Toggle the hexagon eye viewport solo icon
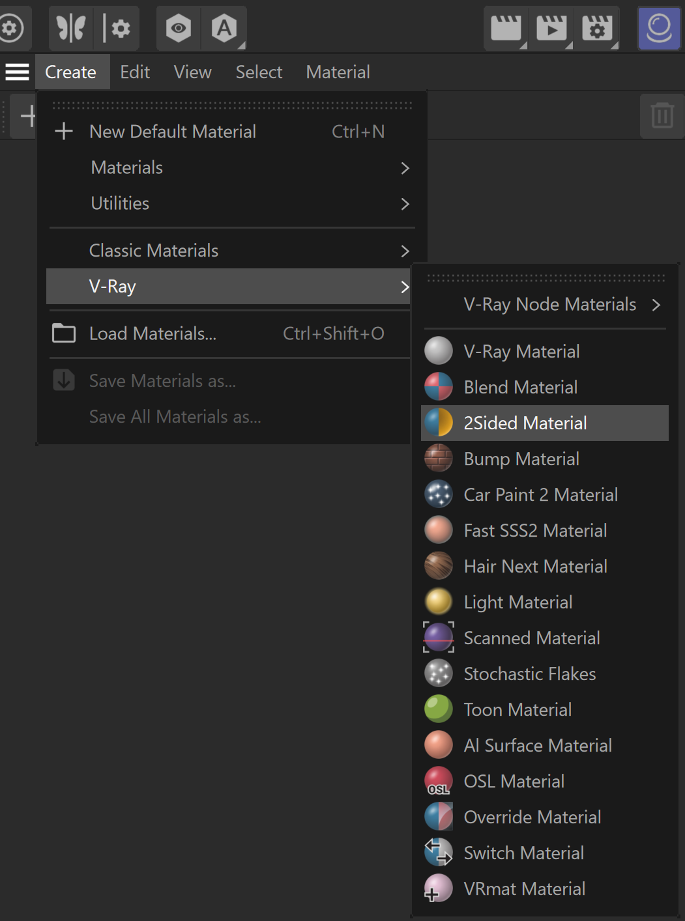The height and width of the screenshot is (921, 685). 178,28
